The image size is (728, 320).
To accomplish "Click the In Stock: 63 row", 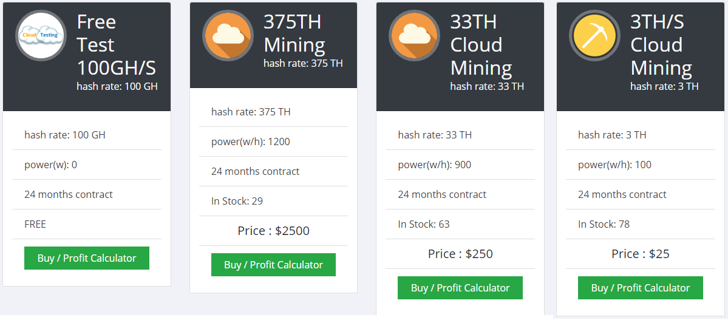I will click(460, 224).
